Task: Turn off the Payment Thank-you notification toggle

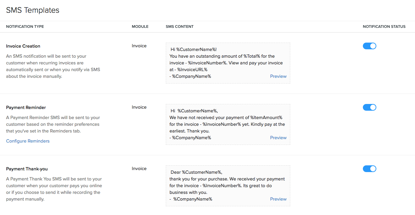Action: point(369,169)
